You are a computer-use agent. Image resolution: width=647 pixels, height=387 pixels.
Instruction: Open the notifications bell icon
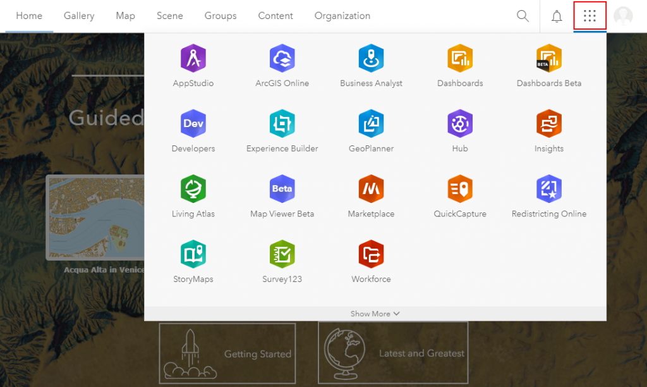click(x=557, y=16)
